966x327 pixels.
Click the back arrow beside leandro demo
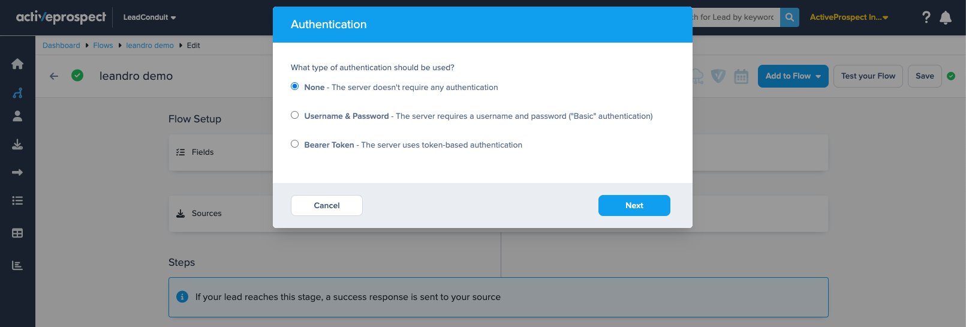click(x=54, y=76)
